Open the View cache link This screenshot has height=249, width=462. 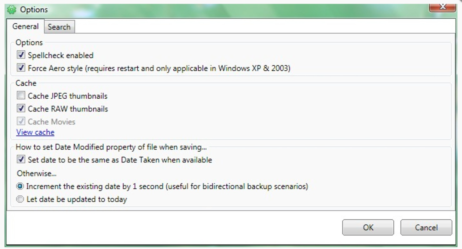pos(35,132)
